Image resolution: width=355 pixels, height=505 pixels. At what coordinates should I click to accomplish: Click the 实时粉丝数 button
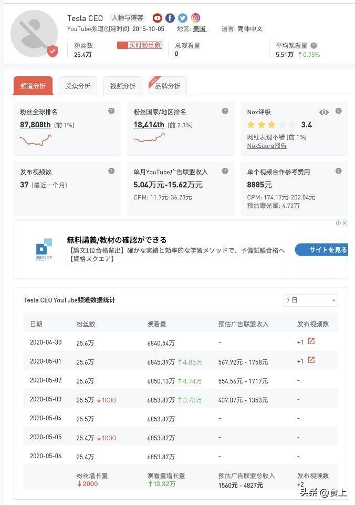[x=140, y=45]
